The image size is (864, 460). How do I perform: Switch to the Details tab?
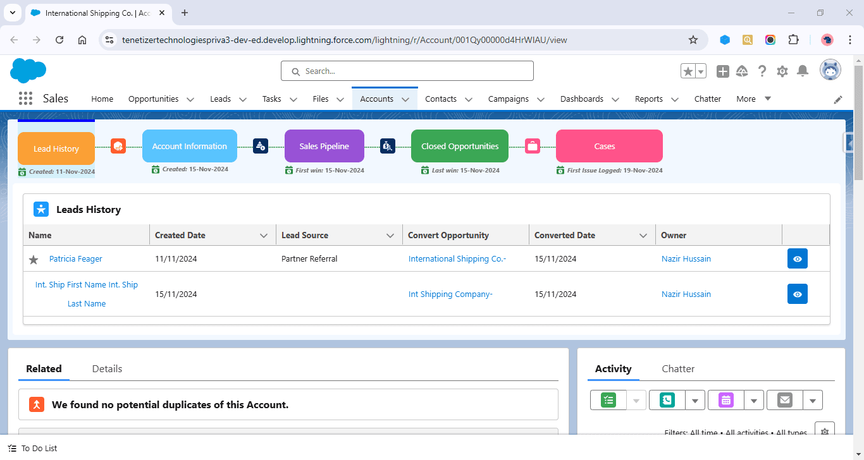tap(107, 368)
